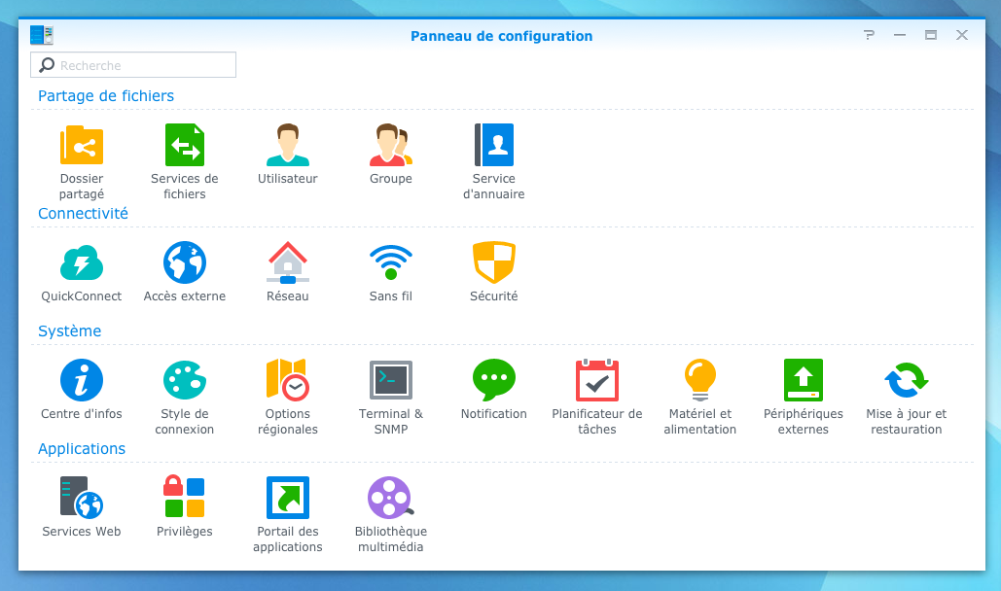Maximize the control panel window
This screenshot has height=591, width=1001.
[x=931, y=35]
